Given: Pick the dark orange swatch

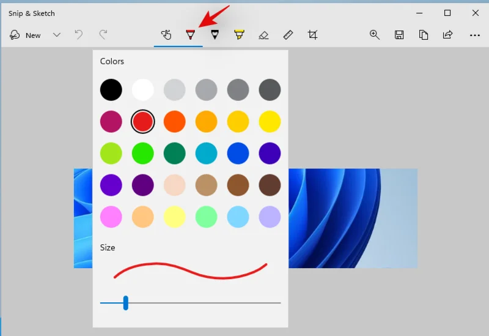Looking at the screenshot, I should (x=175, y=121).
